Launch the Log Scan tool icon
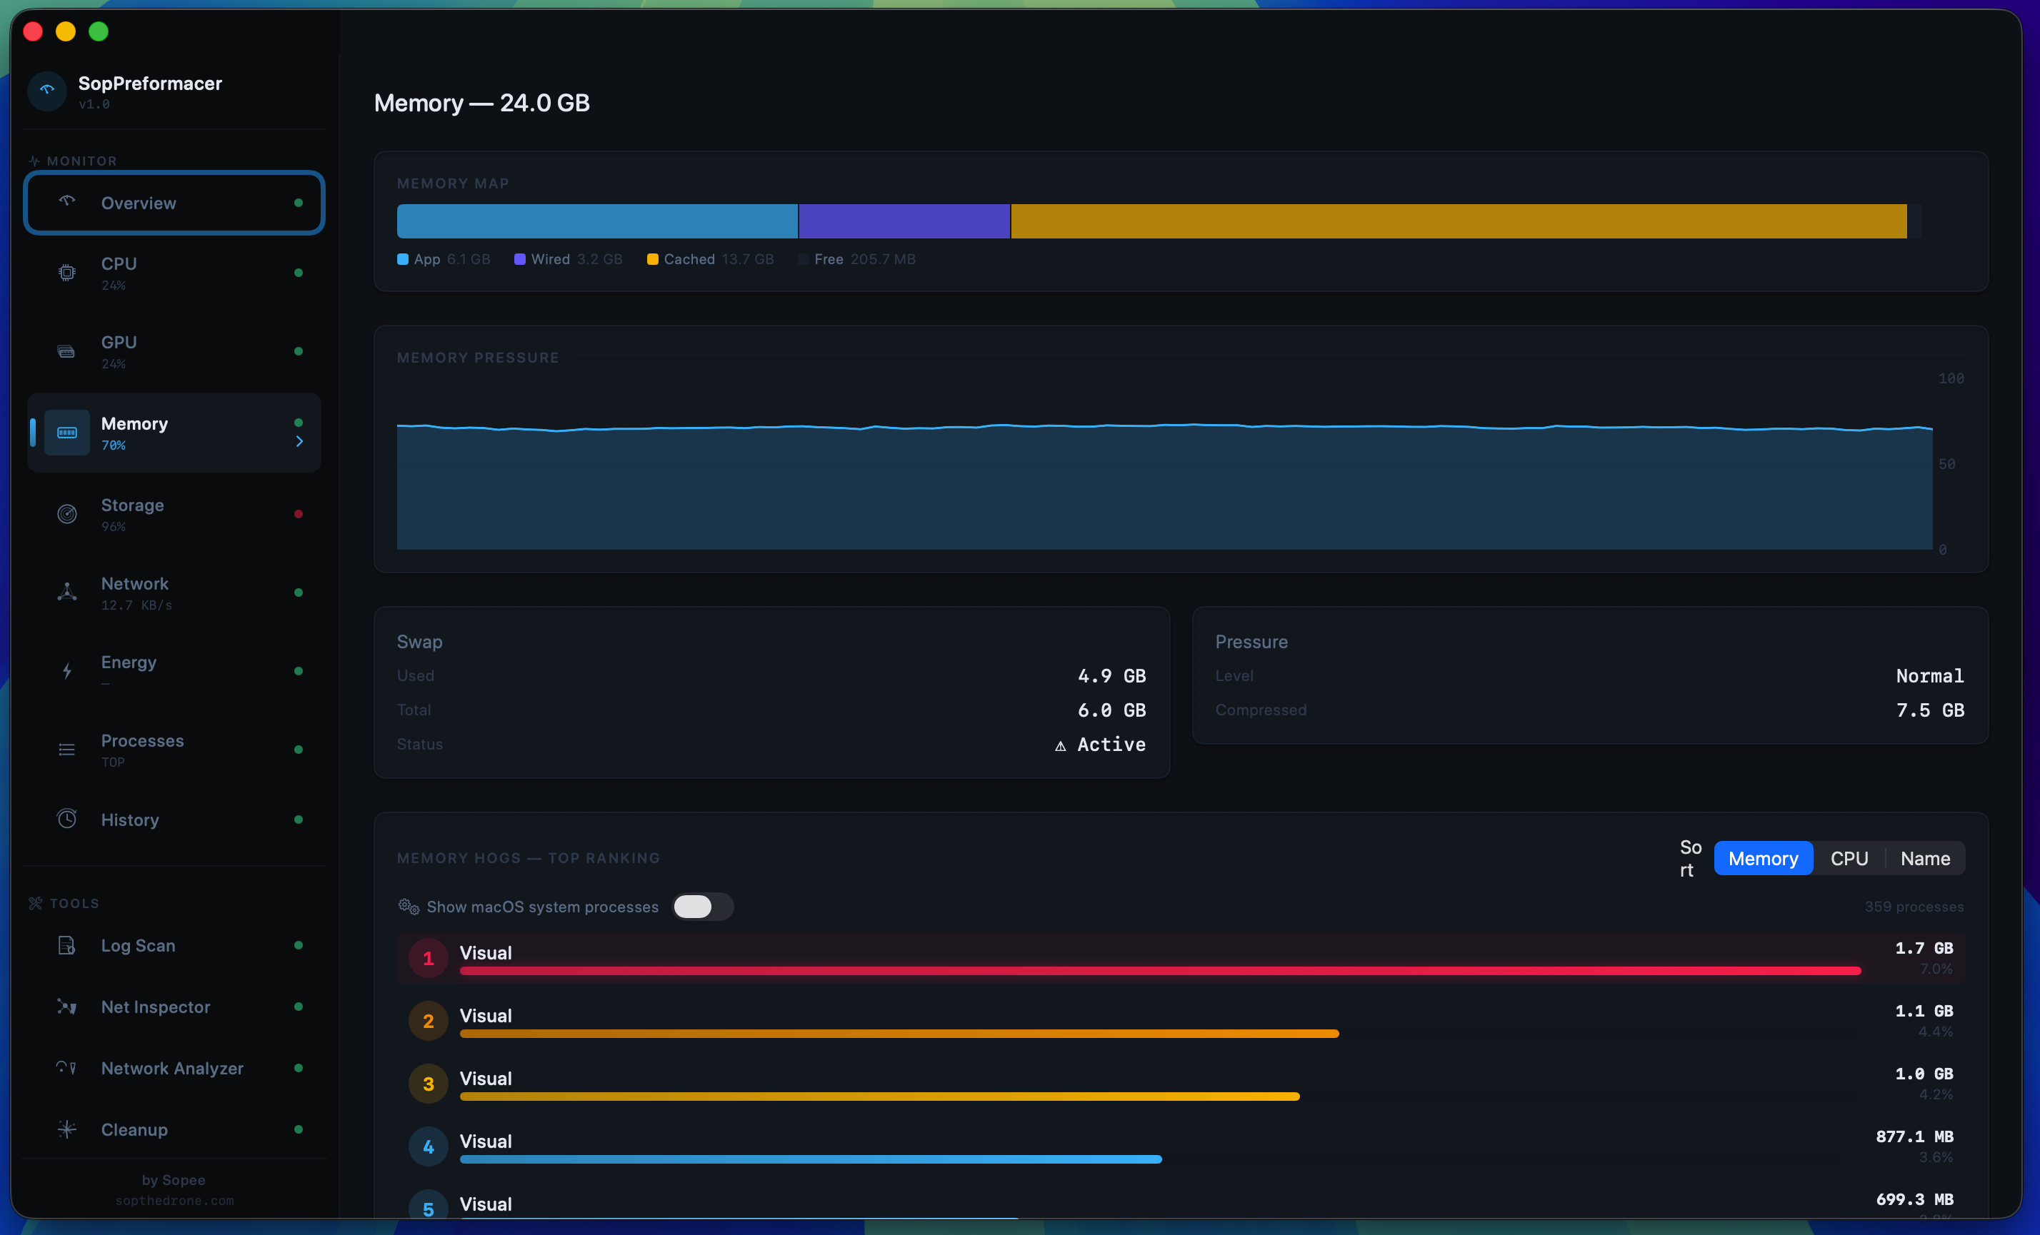Screen dimensions: 2040x1235 (66, 945)
